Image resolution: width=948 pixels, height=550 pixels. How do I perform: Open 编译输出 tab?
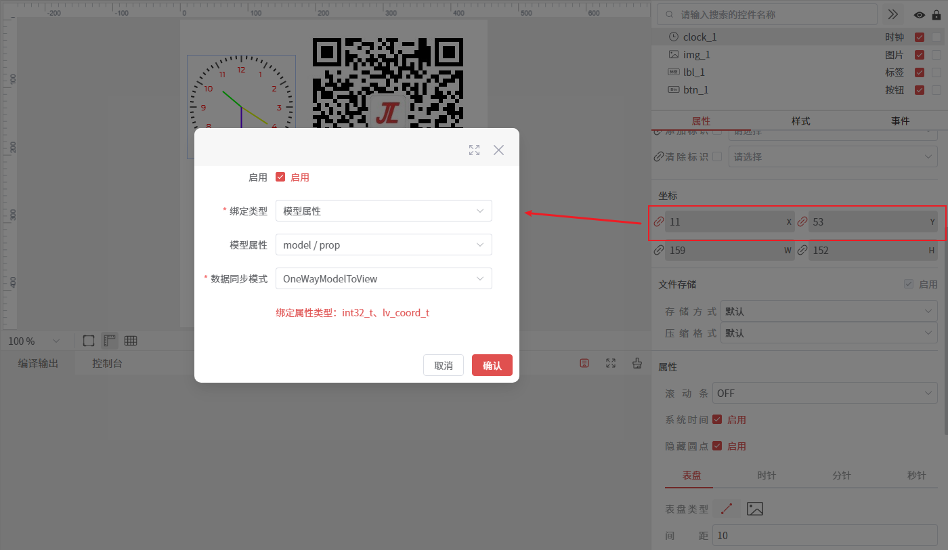click(38, 364)
